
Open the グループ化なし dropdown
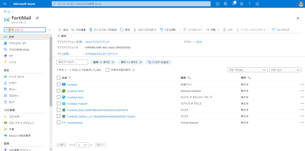coord(247,70)
